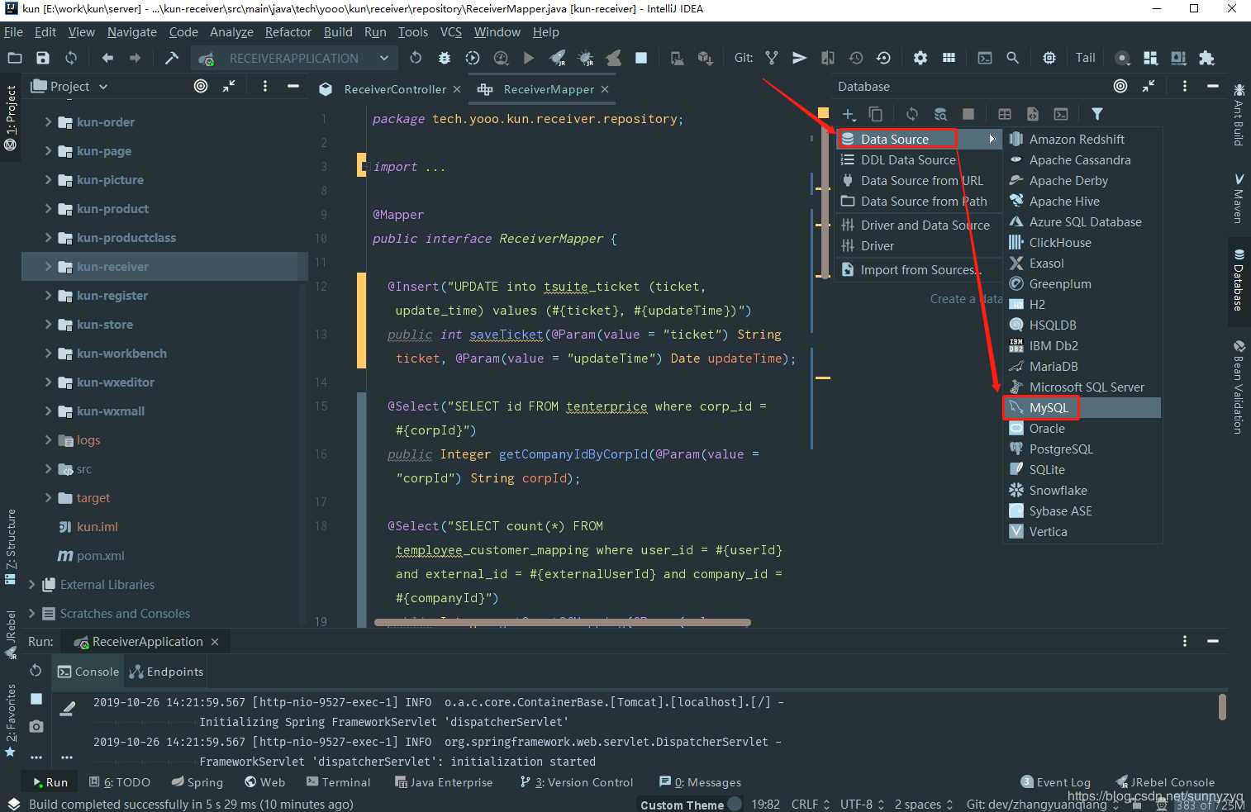Close the ReceiverApplication run tab
Image resolution: width=1251 pixels, height=812 pixels.
tap(215, 642)
